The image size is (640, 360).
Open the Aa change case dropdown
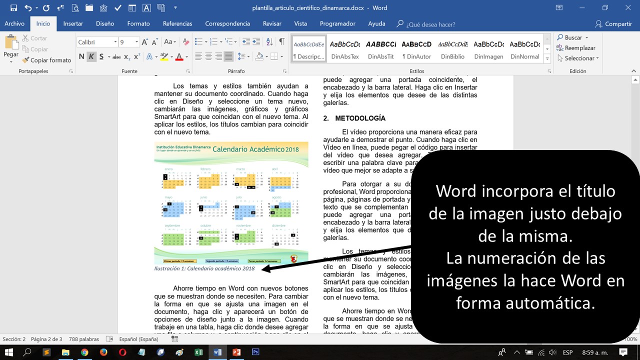pyautogui.click(x=170, y=42)
